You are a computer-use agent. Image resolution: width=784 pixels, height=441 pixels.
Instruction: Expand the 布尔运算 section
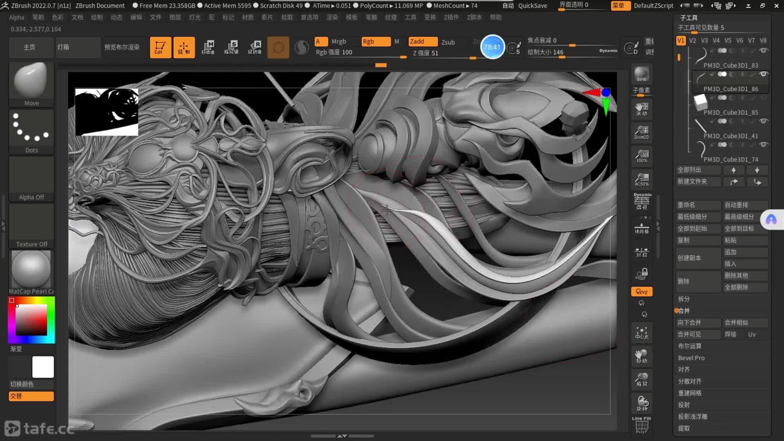(690, 346)
